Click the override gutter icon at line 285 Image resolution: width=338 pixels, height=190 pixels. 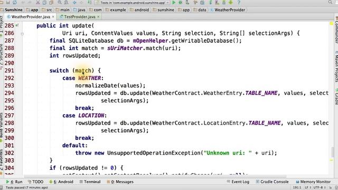[x=17, y=25]
